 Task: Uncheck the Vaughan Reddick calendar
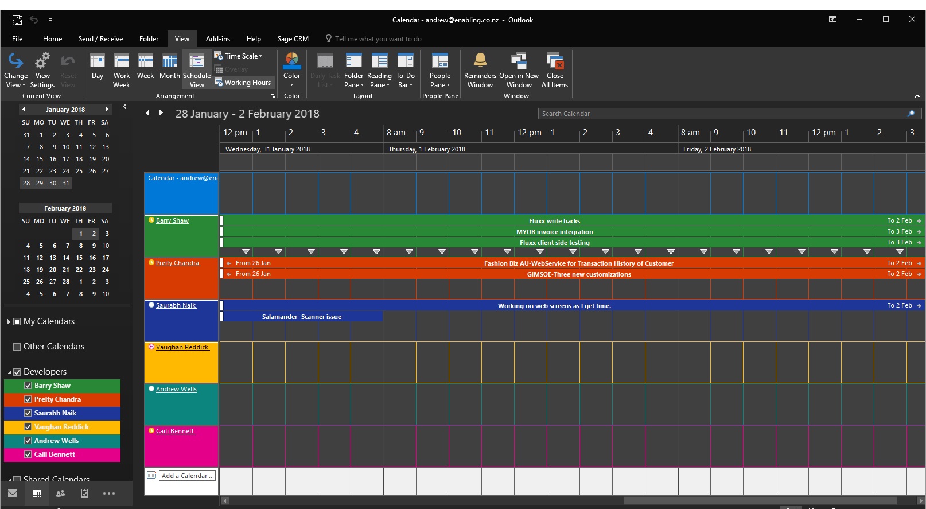28,427
